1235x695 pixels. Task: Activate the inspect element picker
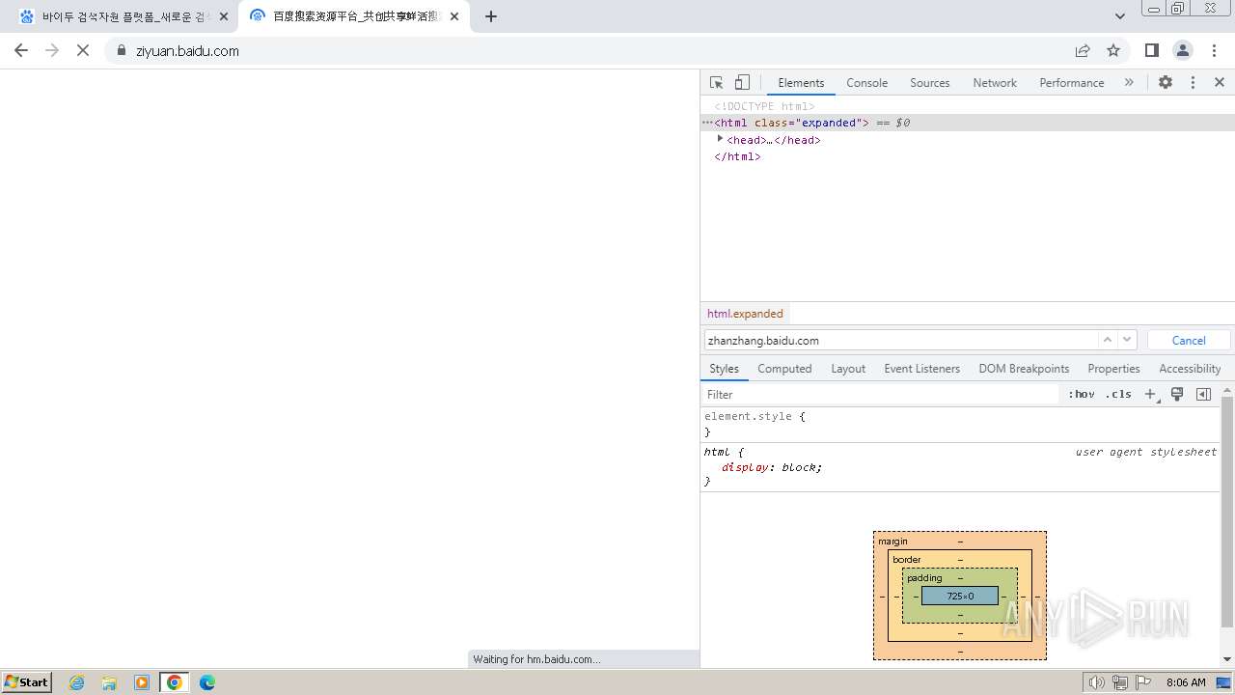pos(716,83)
